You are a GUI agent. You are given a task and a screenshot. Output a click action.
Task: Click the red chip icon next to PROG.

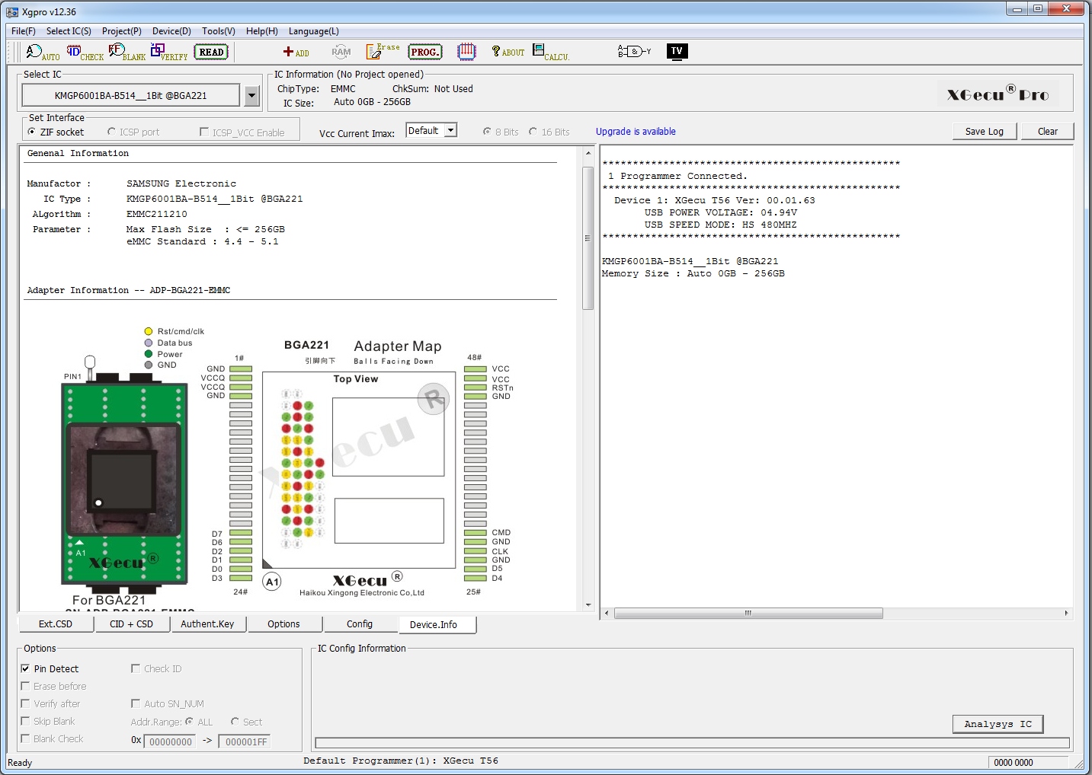(466, 52)
